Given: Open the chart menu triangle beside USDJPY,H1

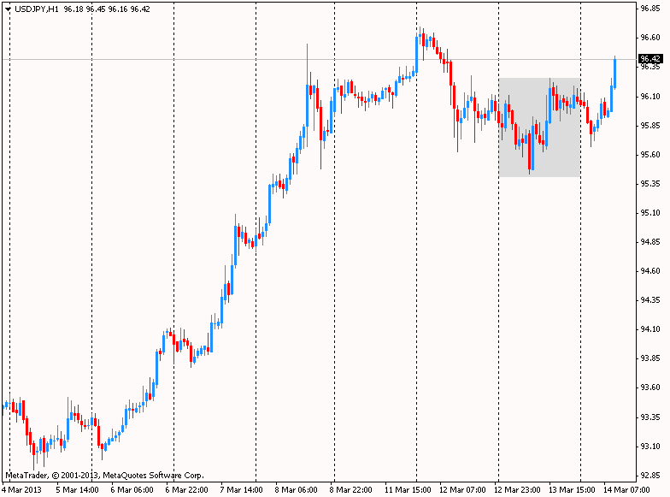Looking at the screenshot, I should [x=9, y=9].
